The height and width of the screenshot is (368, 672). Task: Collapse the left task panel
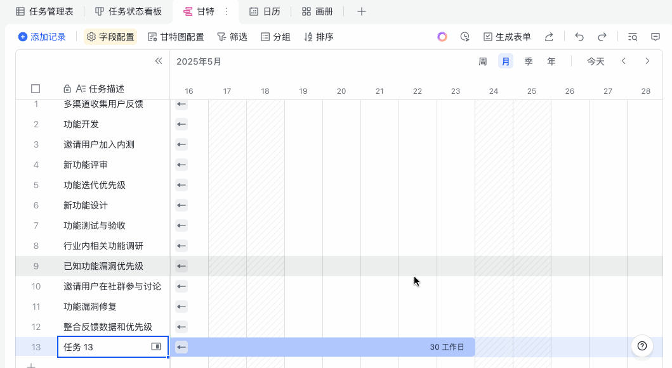(159, 61)
